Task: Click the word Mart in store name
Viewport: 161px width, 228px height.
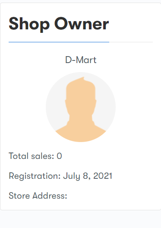Action: pyautogui.click(x=86, y=60)
